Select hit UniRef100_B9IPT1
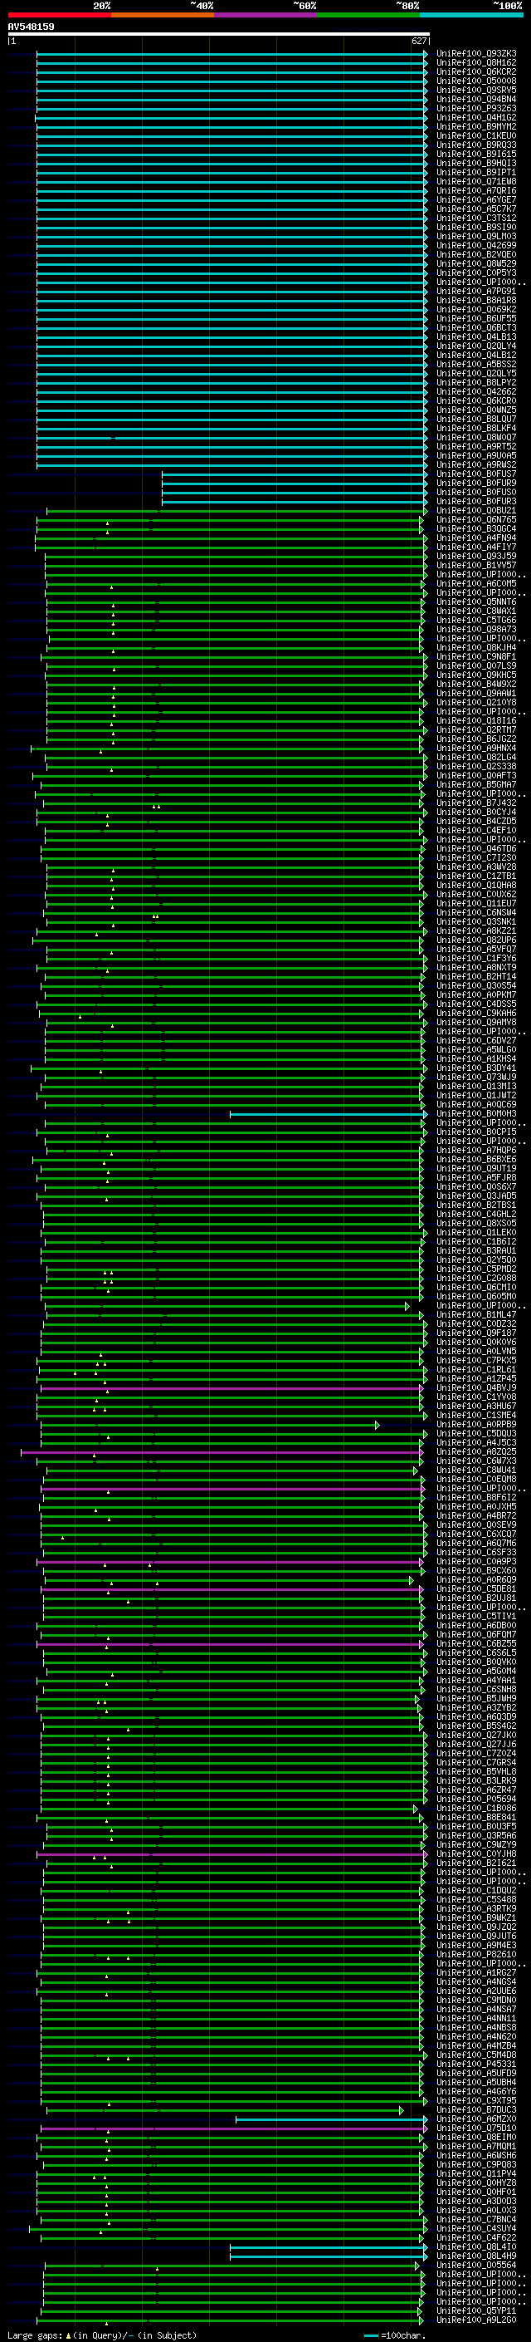531x2342 pixels. click(476, 173)
